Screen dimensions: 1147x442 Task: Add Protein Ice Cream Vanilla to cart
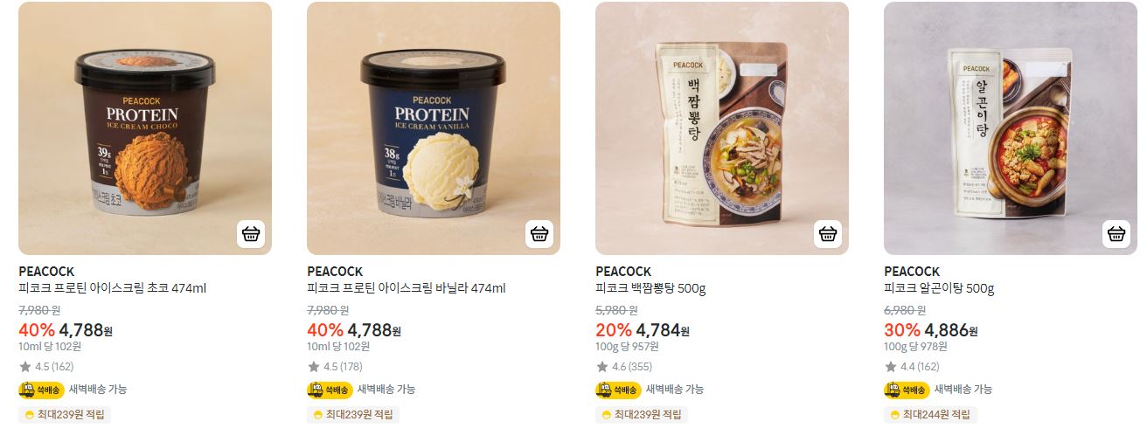coord(539,234)
